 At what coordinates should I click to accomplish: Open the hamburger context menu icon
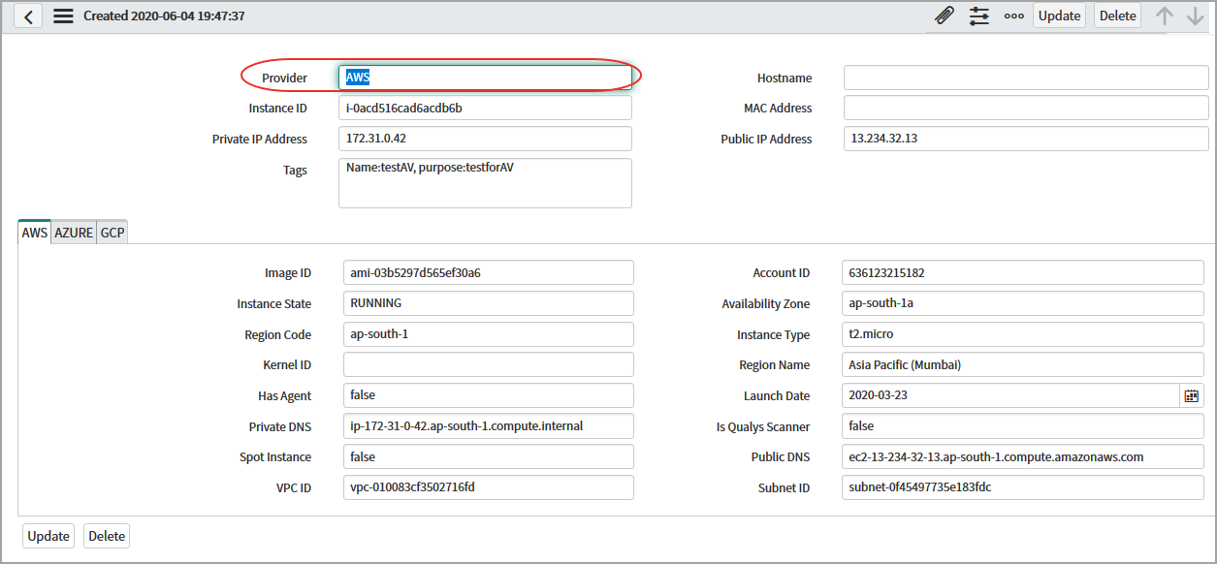63,16
